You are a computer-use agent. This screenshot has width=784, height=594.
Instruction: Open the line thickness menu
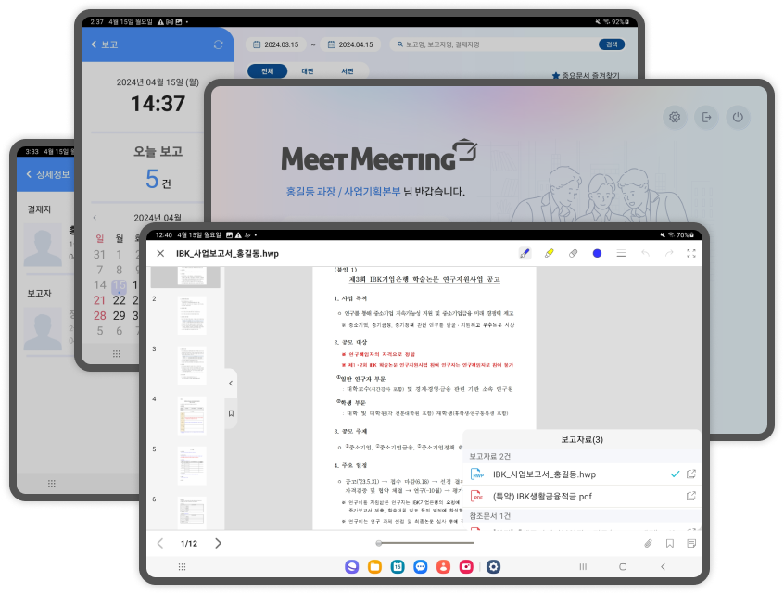[621, 254]
